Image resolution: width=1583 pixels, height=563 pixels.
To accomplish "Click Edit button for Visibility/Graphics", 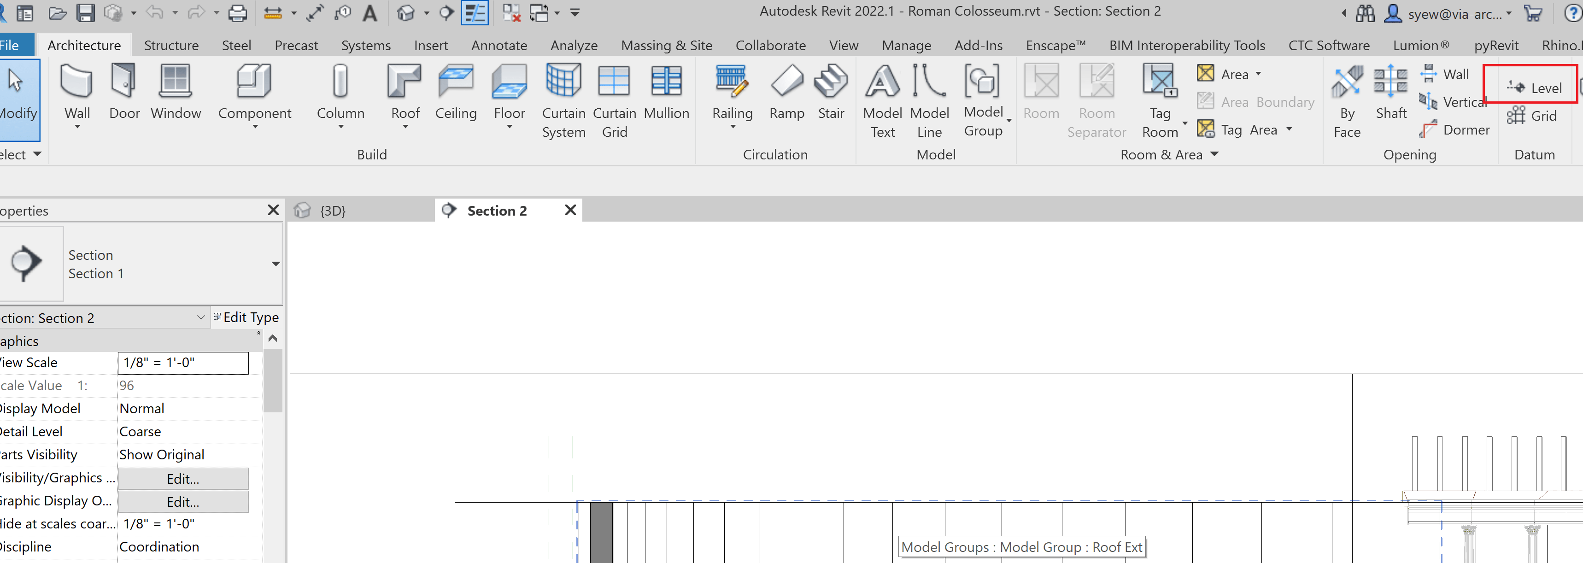I will (x=183, y=479).
